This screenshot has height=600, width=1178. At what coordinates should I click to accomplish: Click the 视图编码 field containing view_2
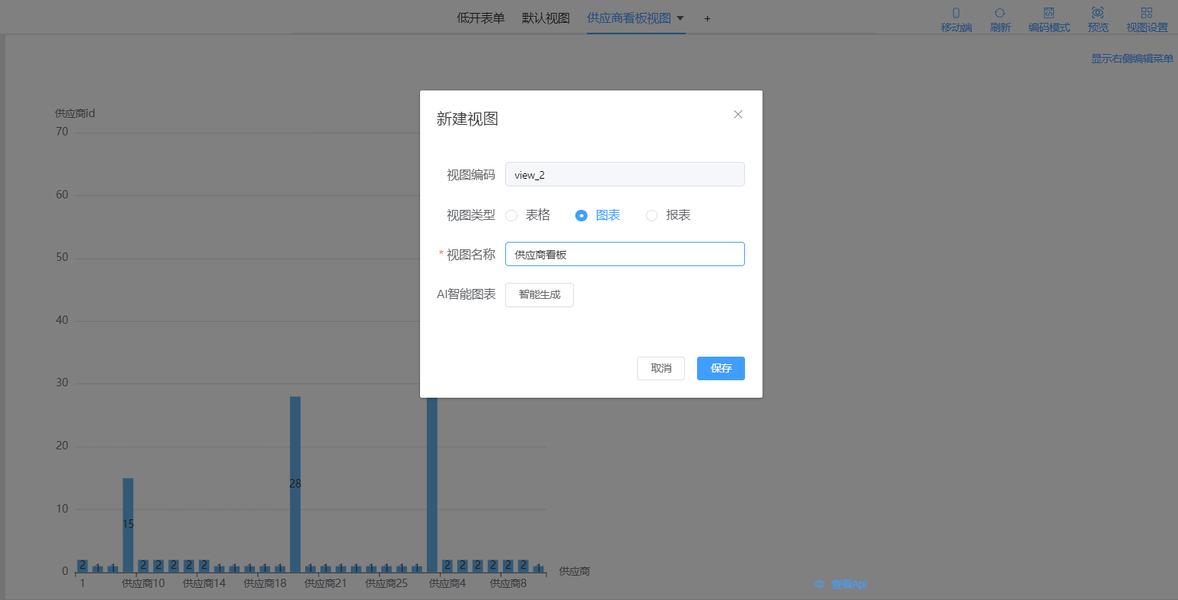(x=625, y=174)
